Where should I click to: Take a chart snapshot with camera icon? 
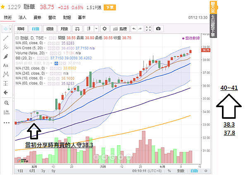point(158,29)
